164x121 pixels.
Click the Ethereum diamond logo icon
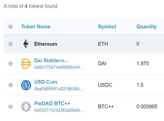26,44
